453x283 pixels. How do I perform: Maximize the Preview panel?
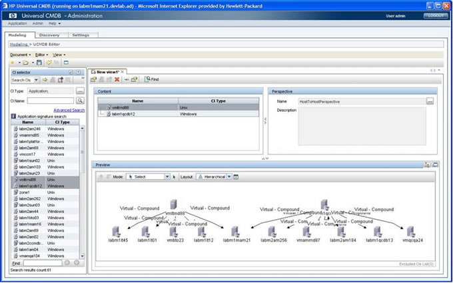tap(435, 164)
